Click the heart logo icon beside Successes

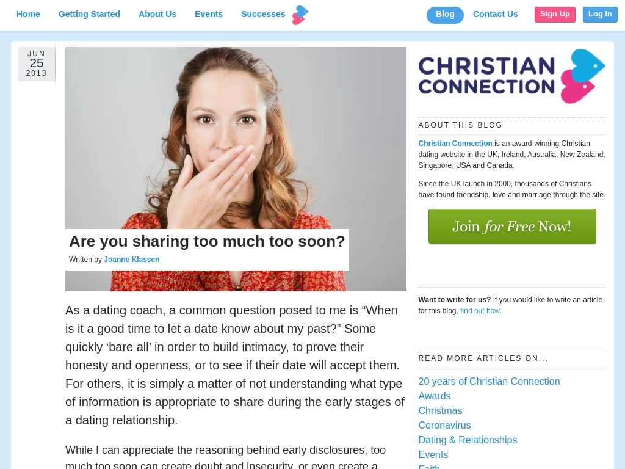point(300,15)
